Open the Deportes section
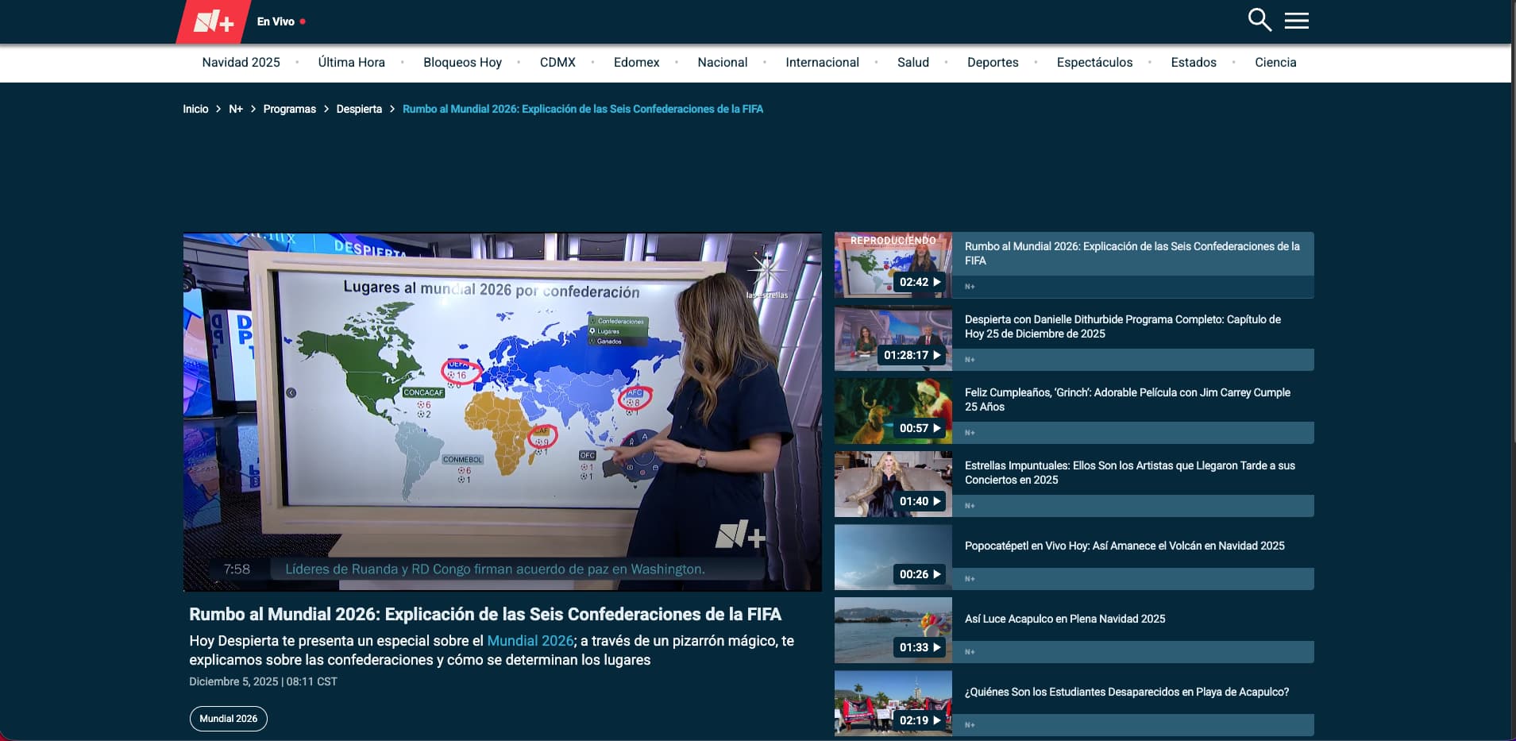This screenshot has height=741, width=1516. (993, 62)
